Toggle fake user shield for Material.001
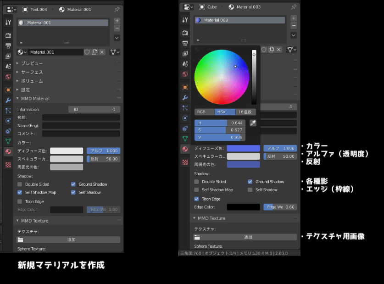The width and height of the screenshot is (384, 284). point(87,52)
